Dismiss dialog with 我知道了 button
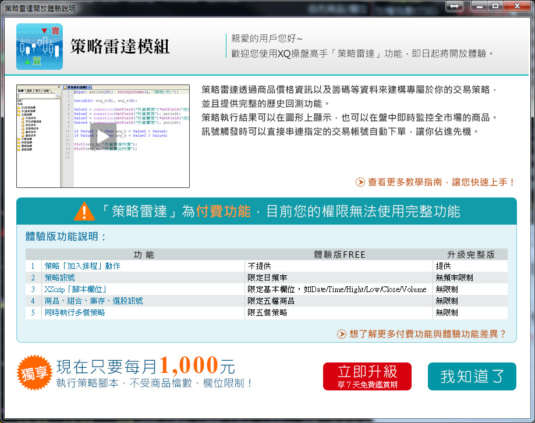Screen dimensions: 535x423 [472, 376]
